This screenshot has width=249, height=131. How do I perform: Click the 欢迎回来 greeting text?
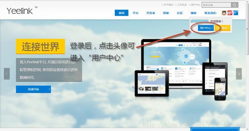click(217, 21)
